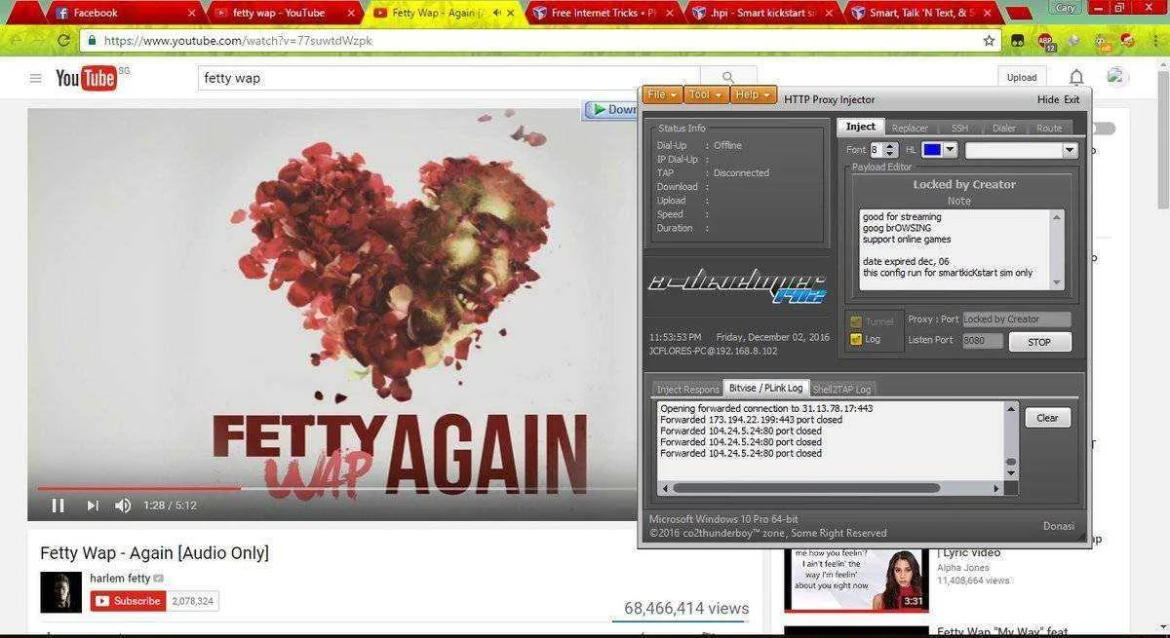Open the Tool menu in HTTP Proxy Injector
This screenshot has height=638, width=1170.
tap(706, 94)
